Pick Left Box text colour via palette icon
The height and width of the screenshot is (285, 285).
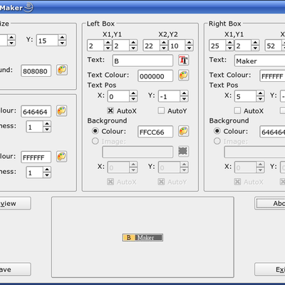[184, 76]
